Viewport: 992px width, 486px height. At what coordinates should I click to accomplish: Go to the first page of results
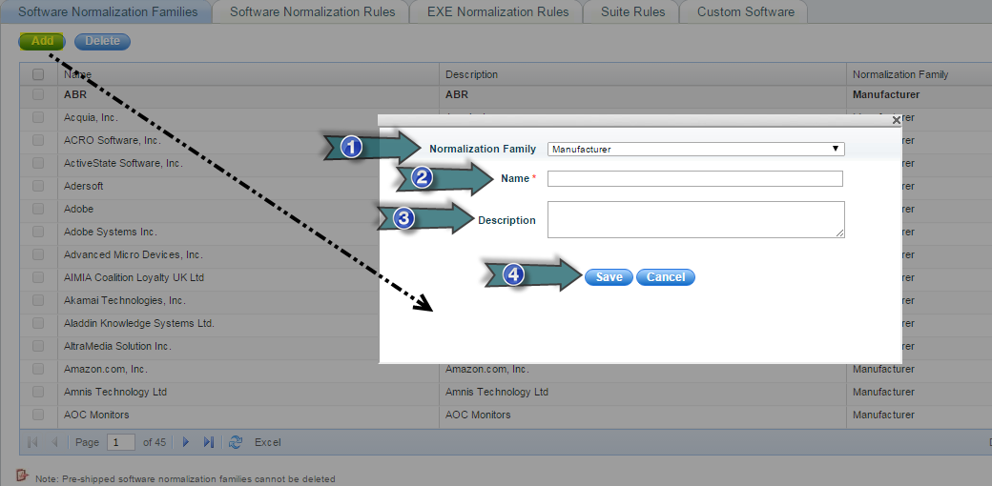[x=32, y=442]
